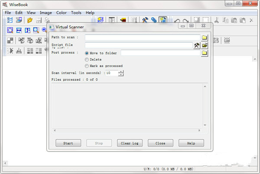The height and width of the screenshot is (174, 260).
Task: Click the disabled Stop button
Action: pos(99,143)
